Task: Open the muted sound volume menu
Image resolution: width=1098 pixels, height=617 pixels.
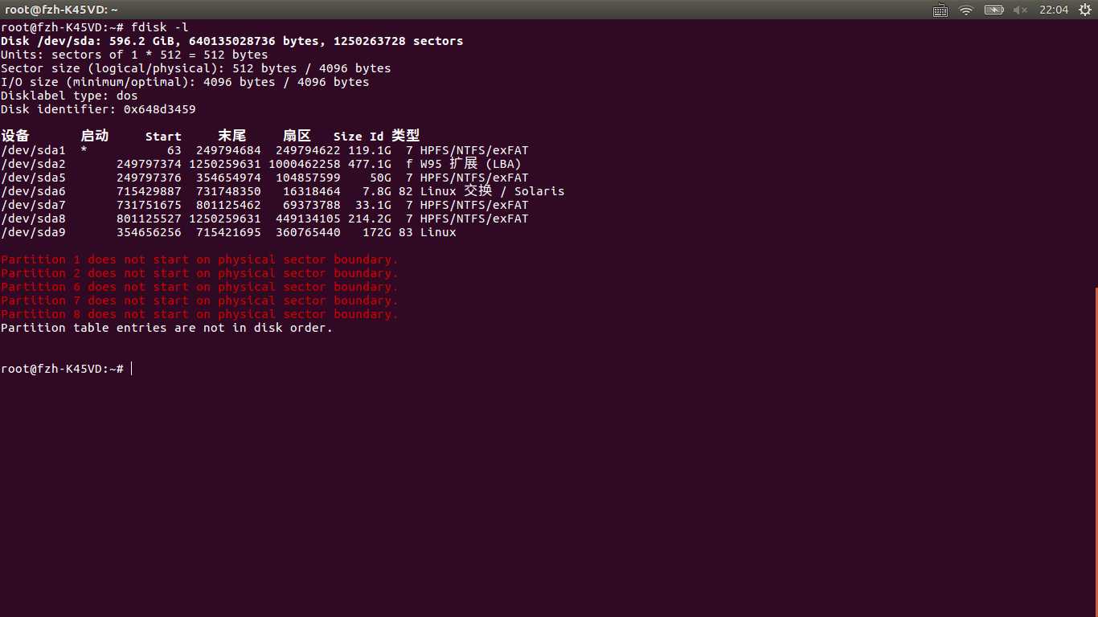Action: (1020, 10)
